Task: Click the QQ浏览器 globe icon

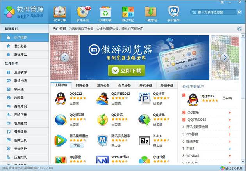Action: click(x=61, y=120)
